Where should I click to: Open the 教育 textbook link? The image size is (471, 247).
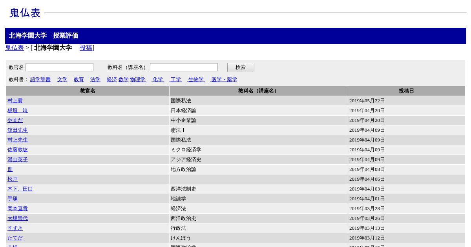point(79,80)
